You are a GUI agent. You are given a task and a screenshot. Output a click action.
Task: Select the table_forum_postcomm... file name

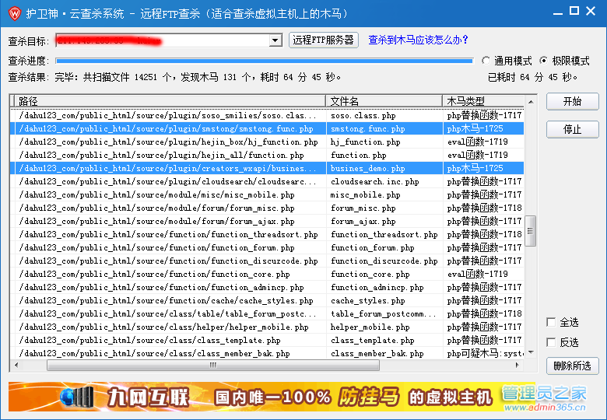(383, 313)
